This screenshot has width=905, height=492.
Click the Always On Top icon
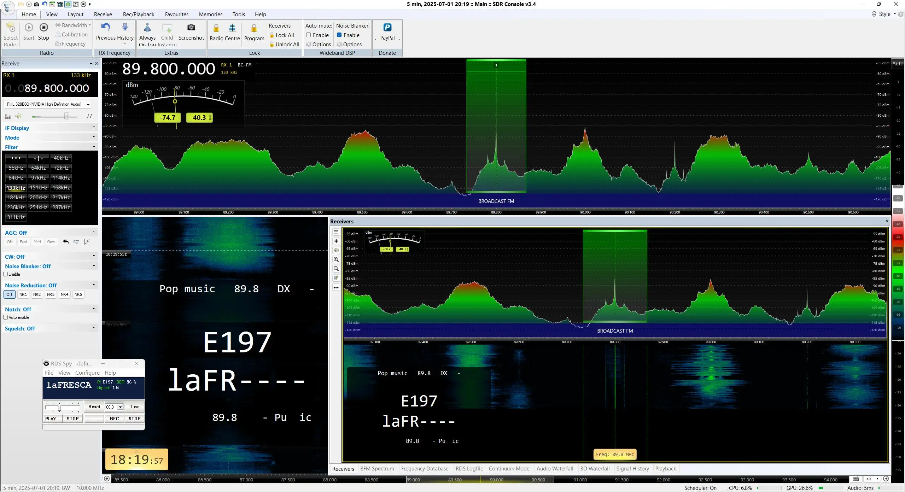(147, 28)
